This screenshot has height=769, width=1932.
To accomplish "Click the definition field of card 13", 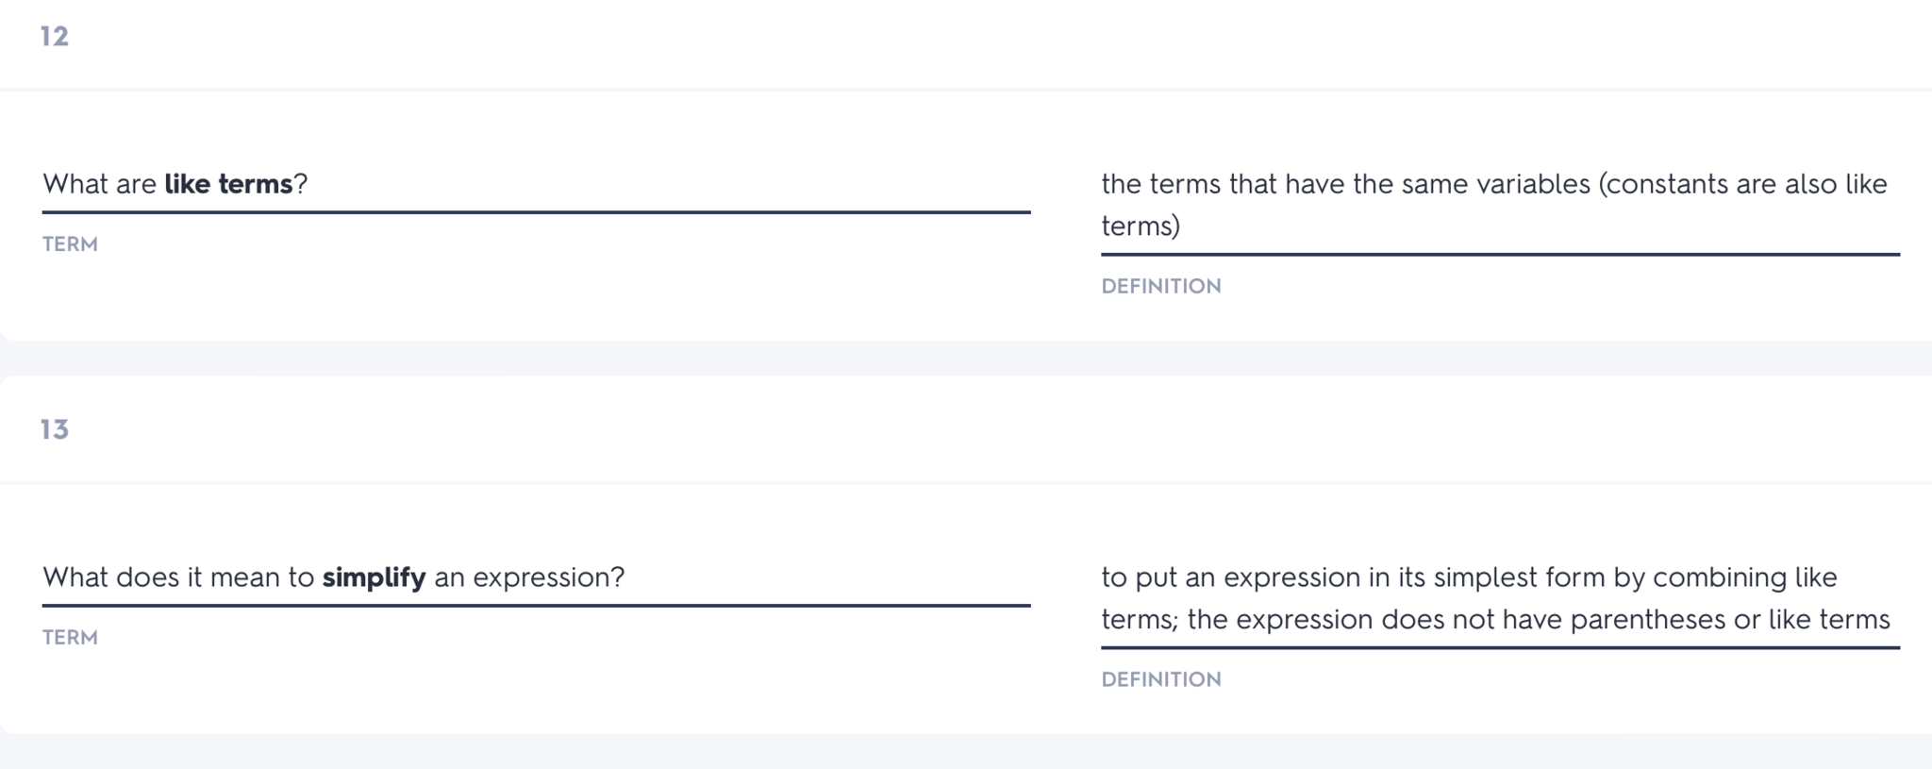I will point(1498,598).
